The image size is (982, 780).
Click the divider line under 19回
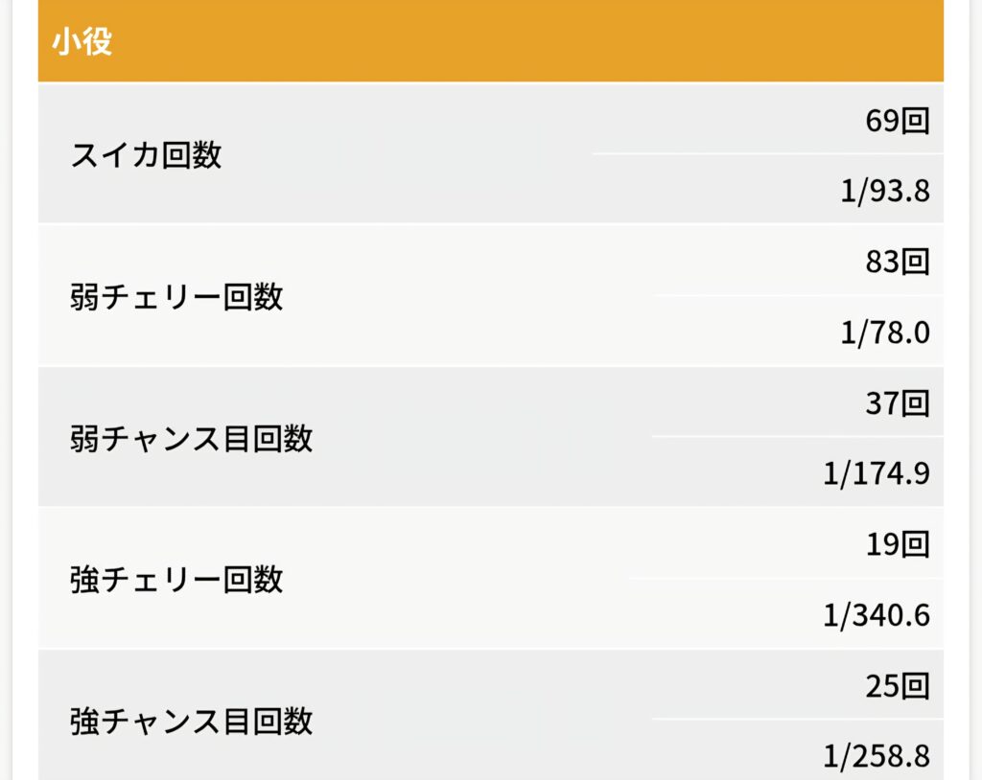pos(785,578)
